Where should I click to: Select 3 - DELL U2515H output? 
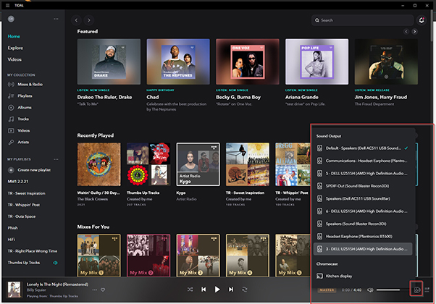pos(363,249)
